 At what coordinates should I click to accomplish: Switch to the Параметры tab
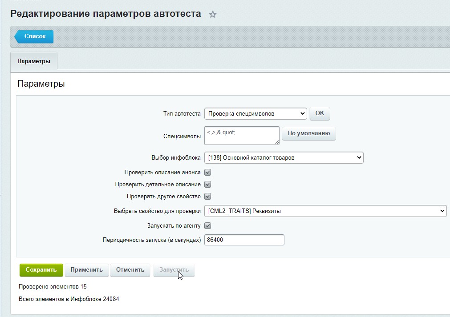point(34,61)
